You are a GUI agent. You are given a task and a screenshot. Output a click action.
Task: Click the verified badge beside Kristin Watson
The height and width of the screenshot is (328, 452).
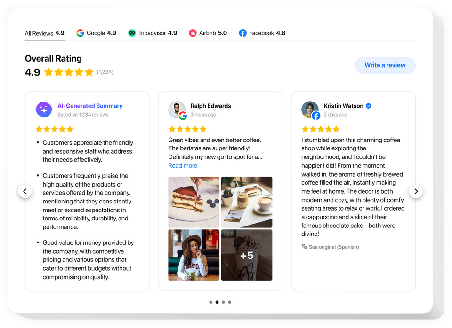(x=369, y=106)
